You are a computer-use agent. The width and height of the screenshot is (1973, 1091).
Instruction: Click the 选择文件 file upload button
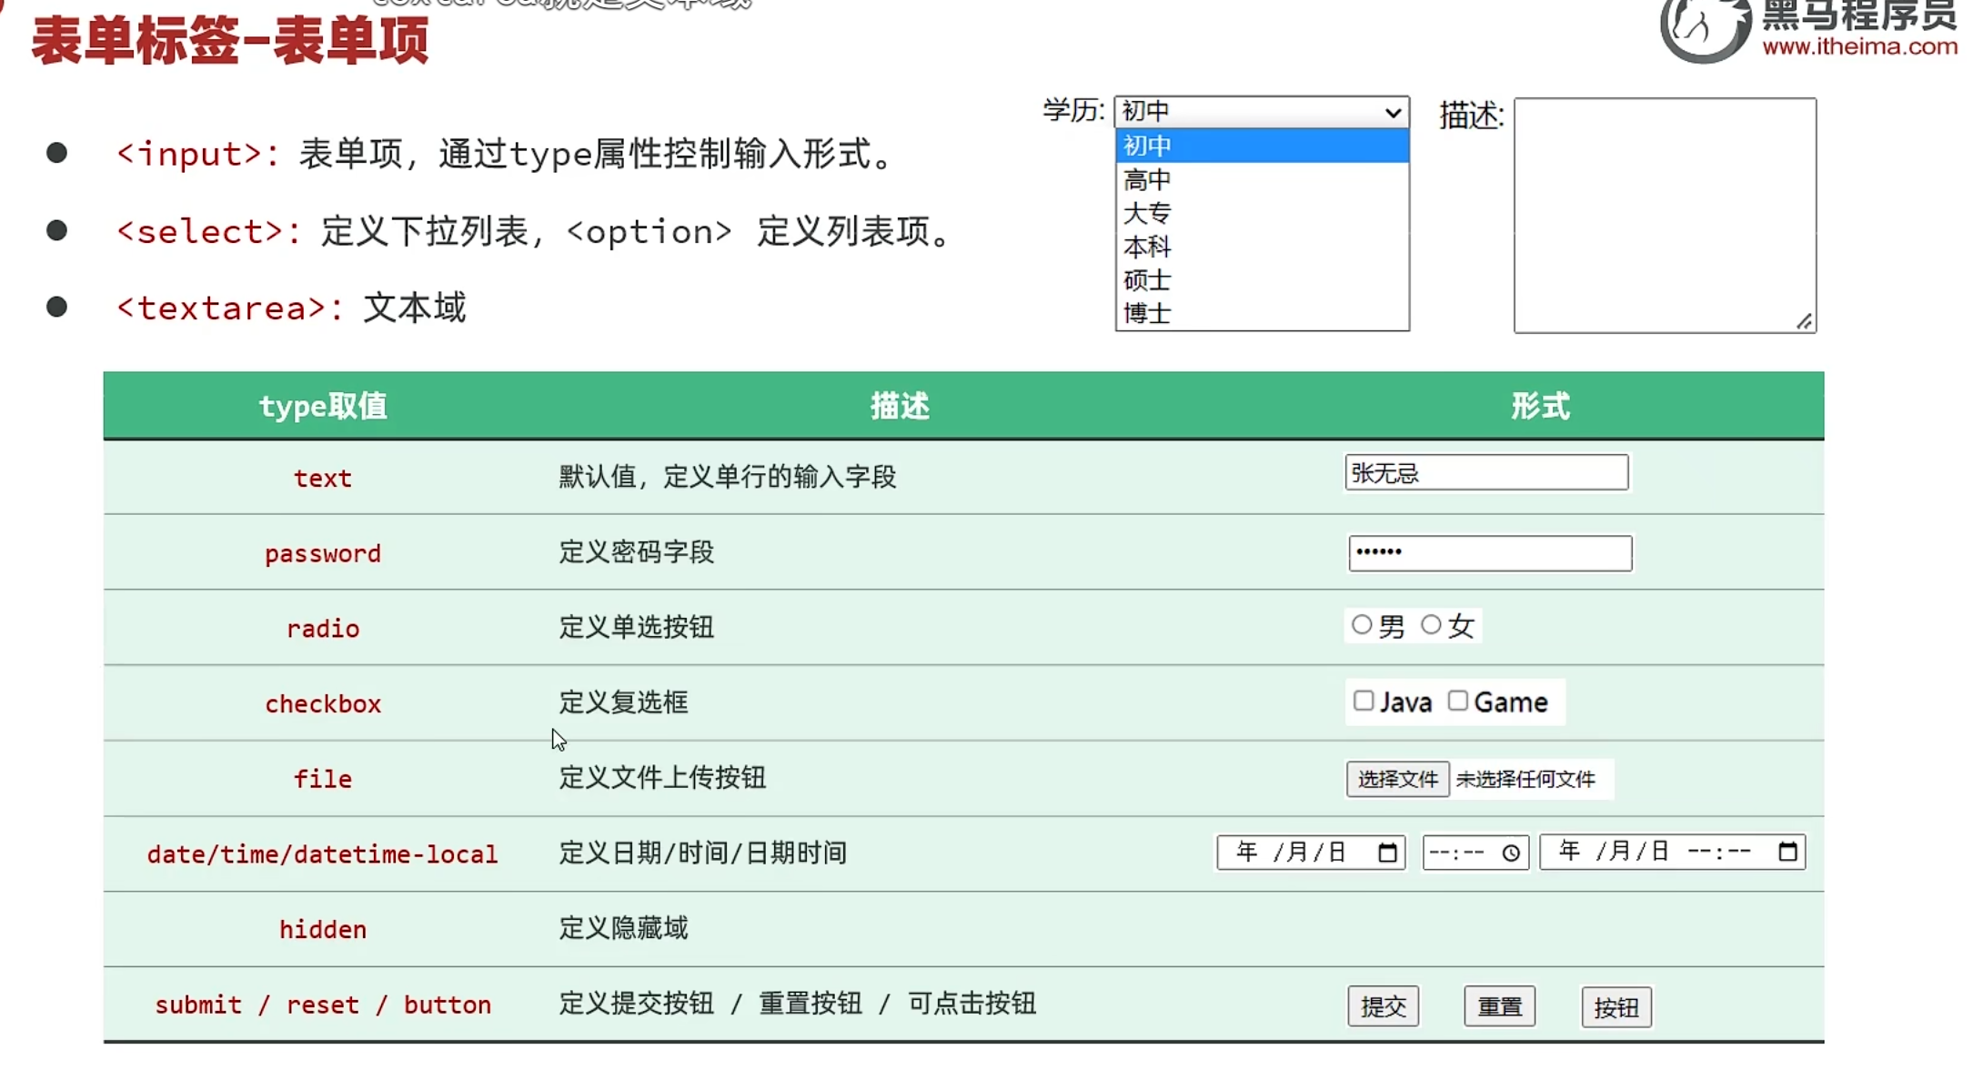point(1397,779)
